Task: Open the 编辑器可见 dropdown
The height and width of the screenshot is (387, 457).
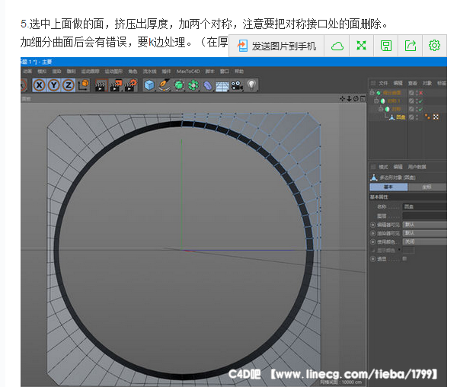Action: tap(425, 225)
